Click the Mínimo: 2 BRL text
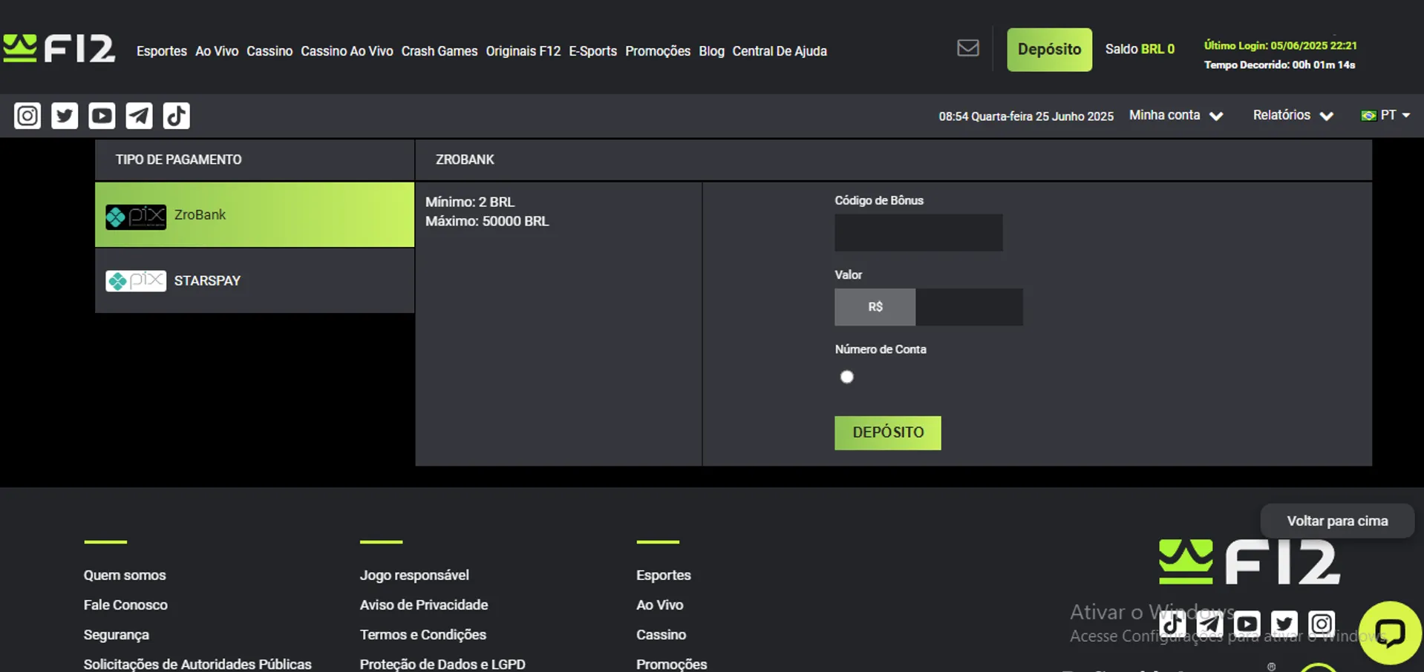 pos(470,202)
